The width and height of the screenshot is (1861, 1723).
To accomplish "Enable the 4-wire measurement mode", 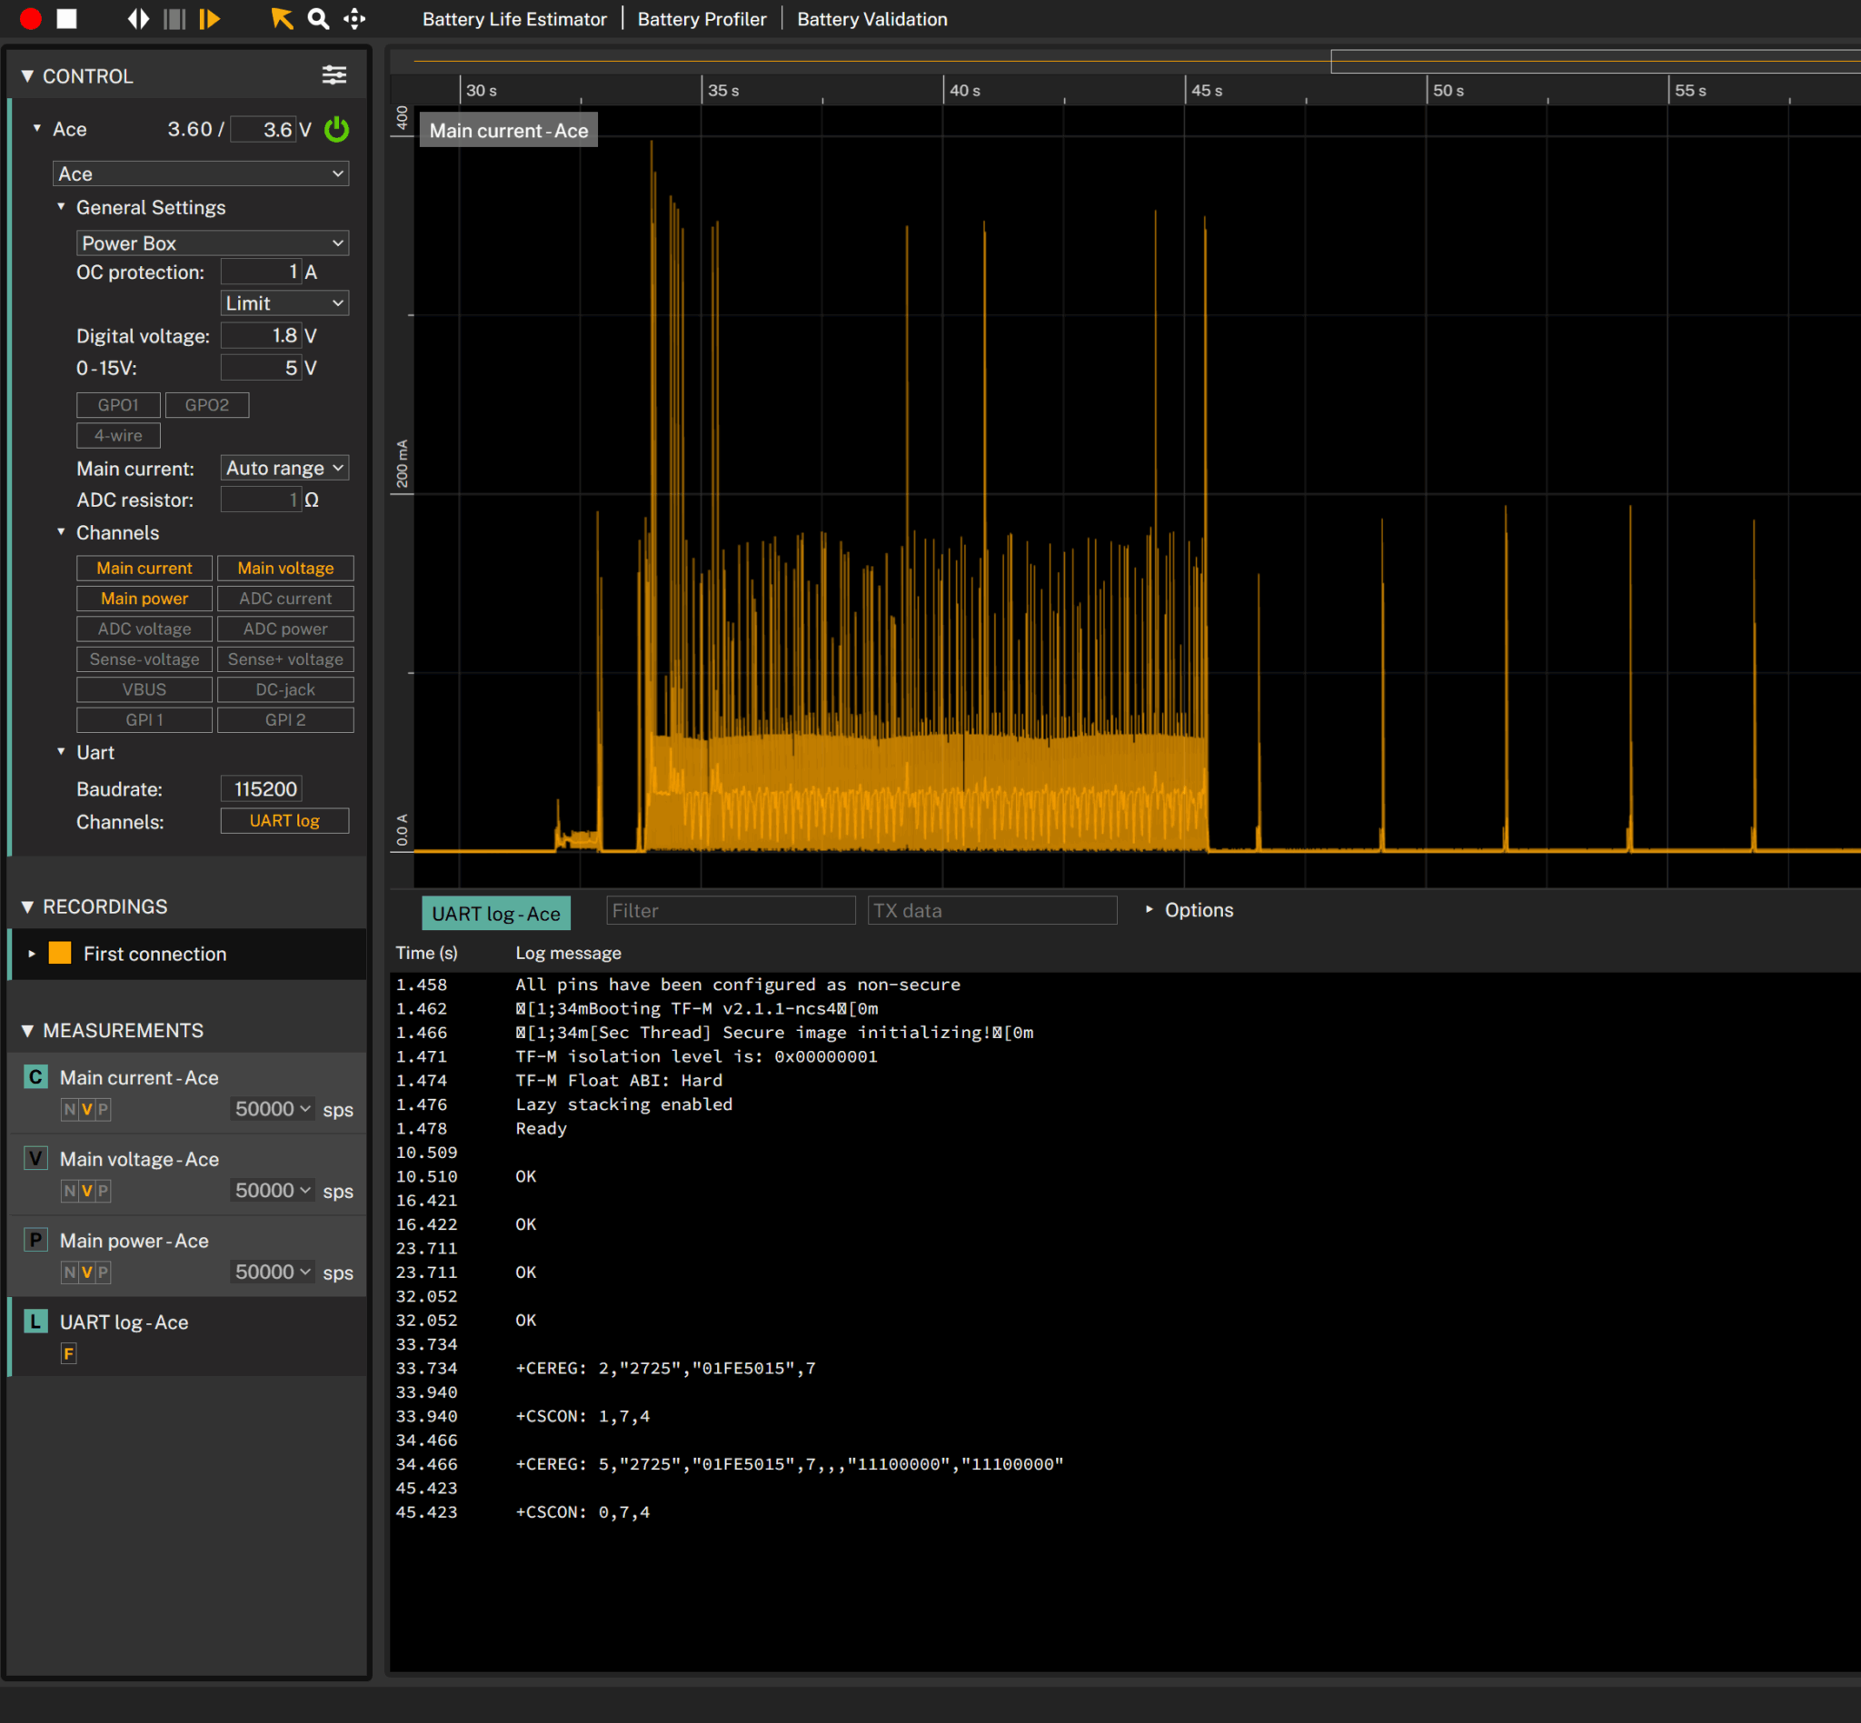I will pos(118,434).
